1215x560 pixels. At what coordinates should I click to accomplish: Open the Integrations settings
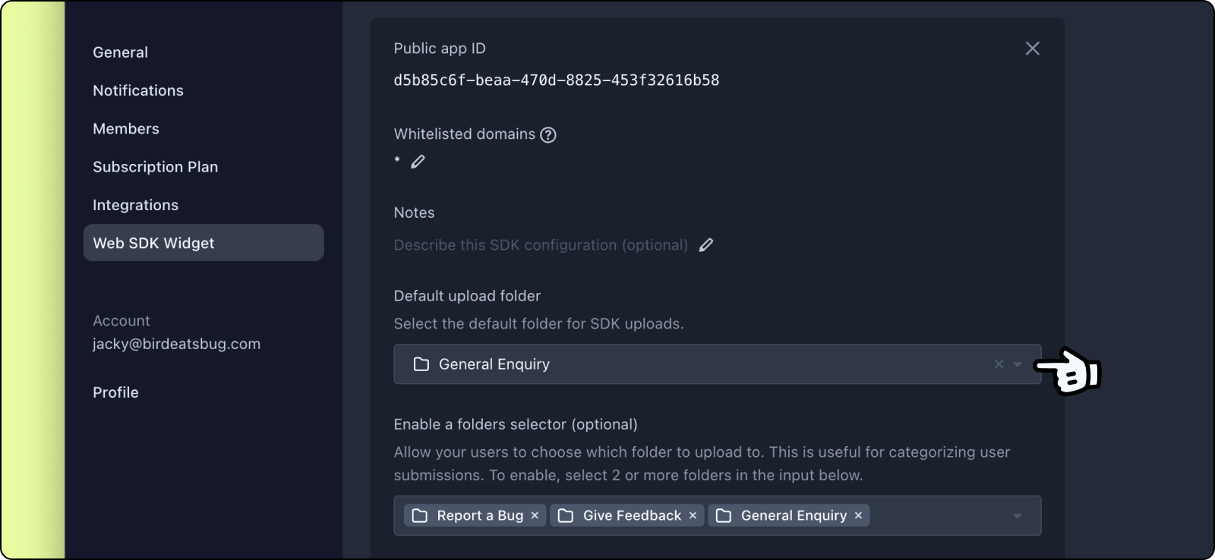point(135,205)
